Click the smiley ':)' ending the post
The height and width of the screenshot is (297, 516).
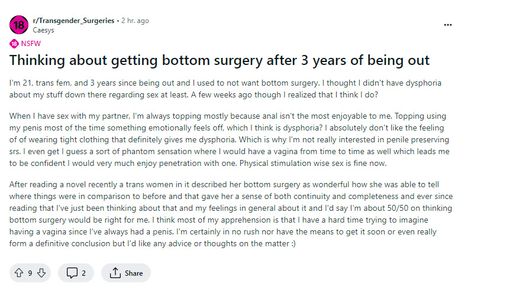[x=294, y=244]
